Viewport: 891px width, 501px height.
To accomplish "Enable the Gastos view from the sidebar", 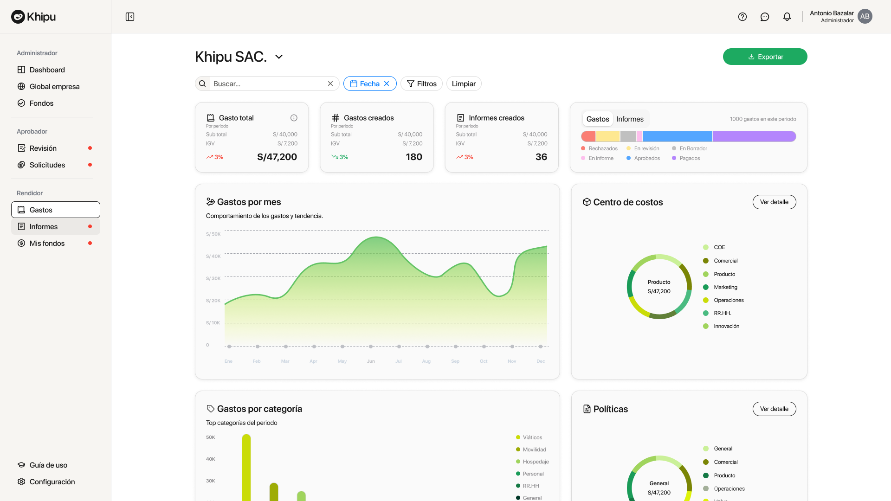I will [x=41, y=210].
